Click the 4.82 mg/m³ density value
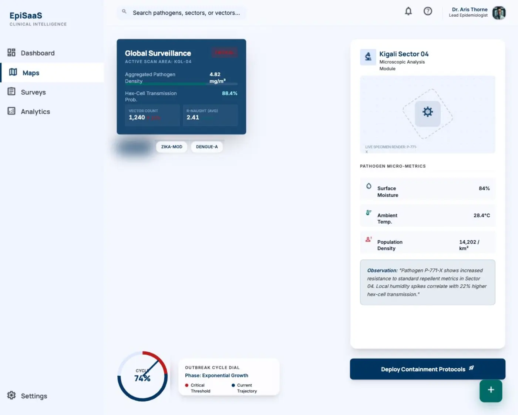 click(218, 78)
